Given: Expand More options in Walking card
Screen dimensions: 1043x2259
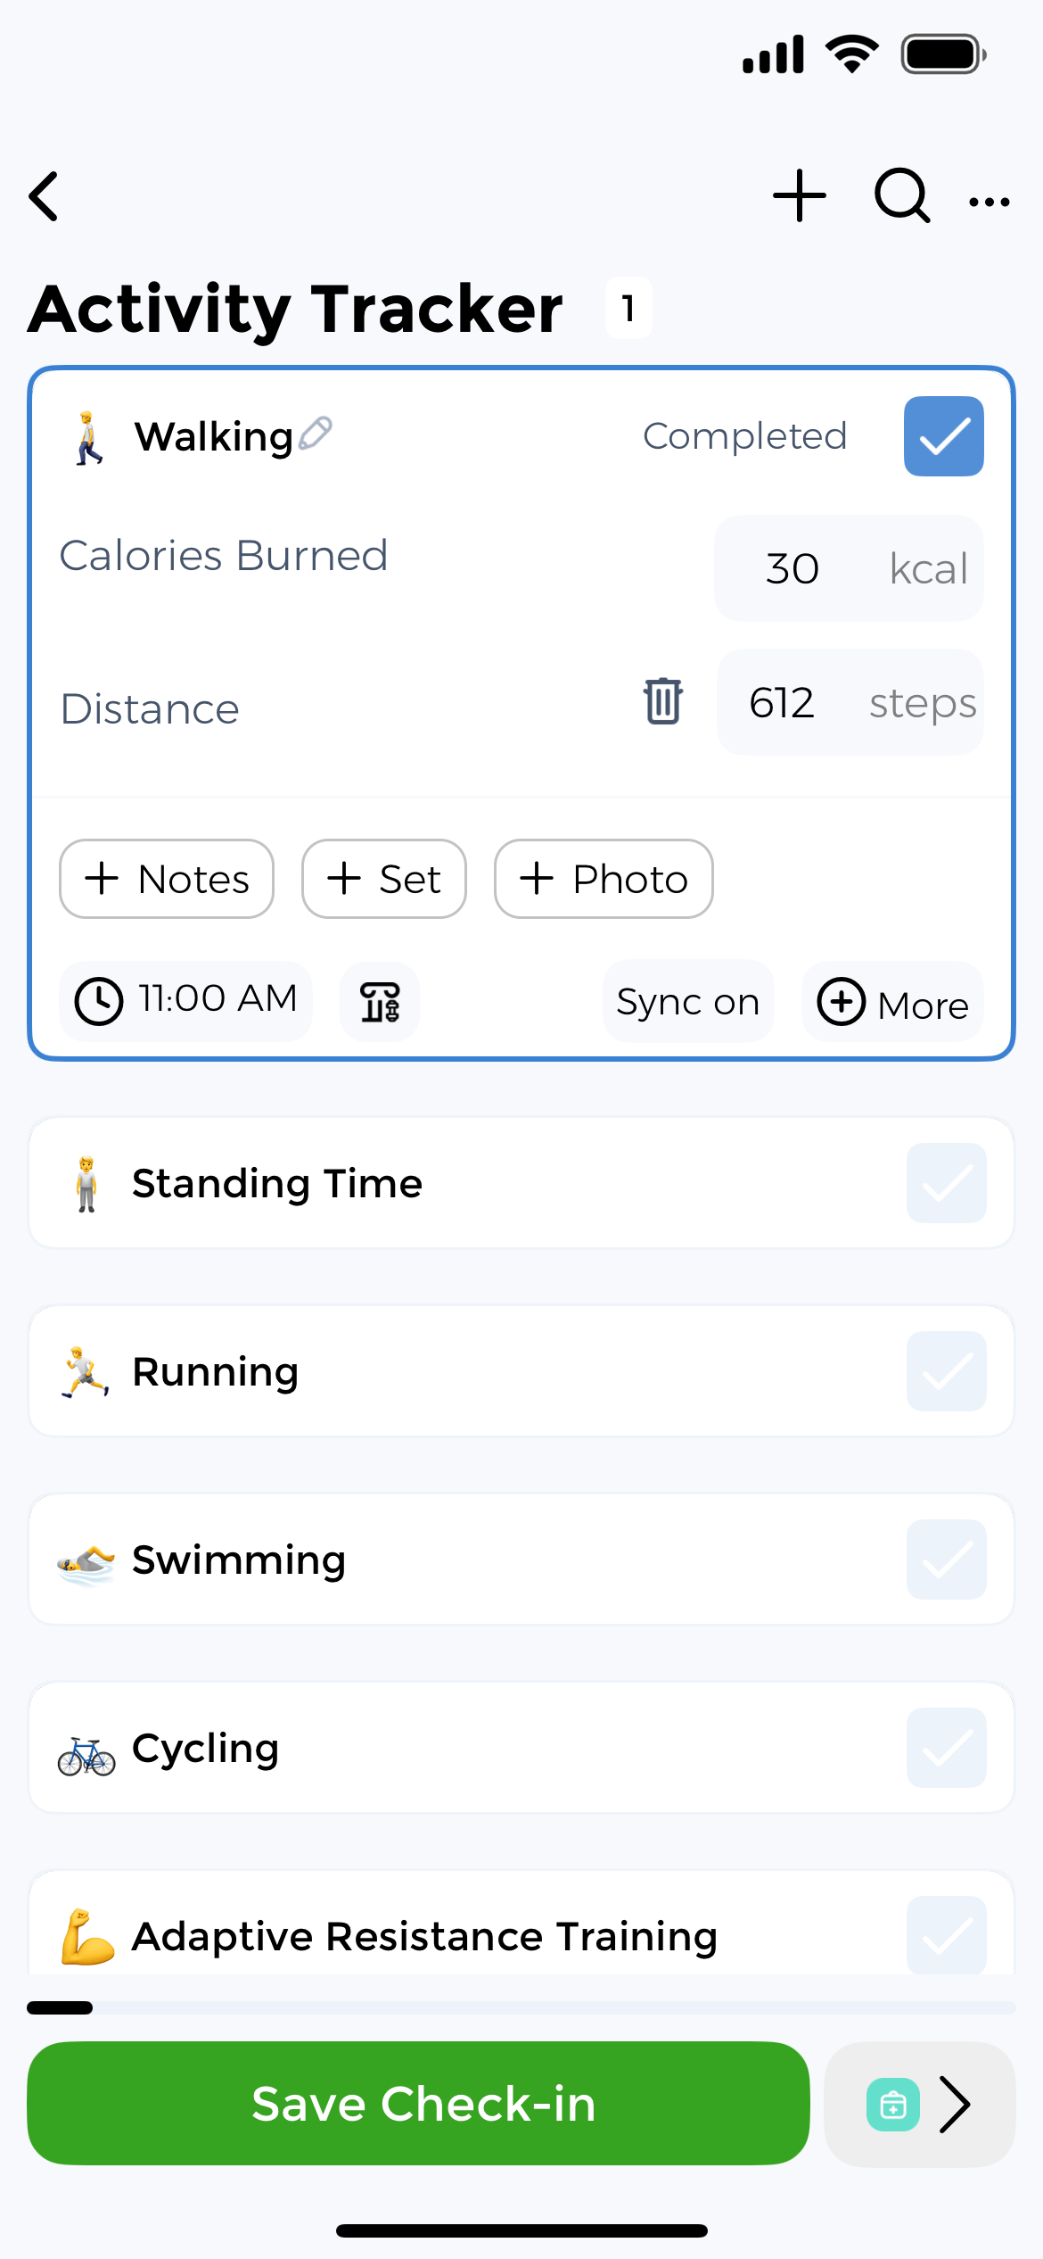Looking at the screenshot, I should [x=892, y=1003].
